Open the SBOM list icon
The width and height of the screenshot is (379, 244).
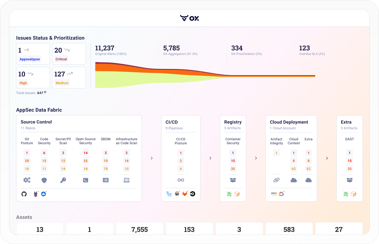coord(106,180)
